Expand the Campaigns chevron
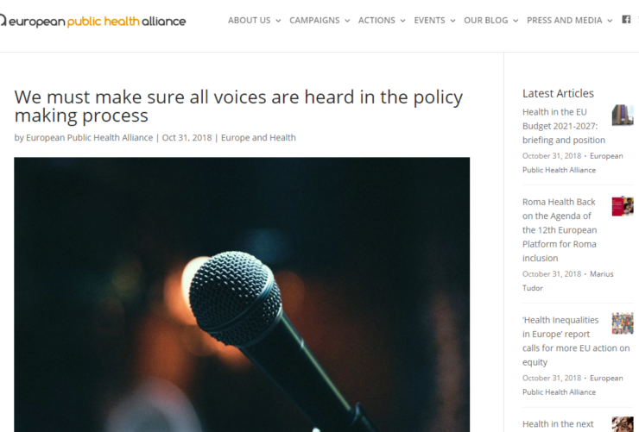This screenshot has width=639, height=432. point(347,21)
